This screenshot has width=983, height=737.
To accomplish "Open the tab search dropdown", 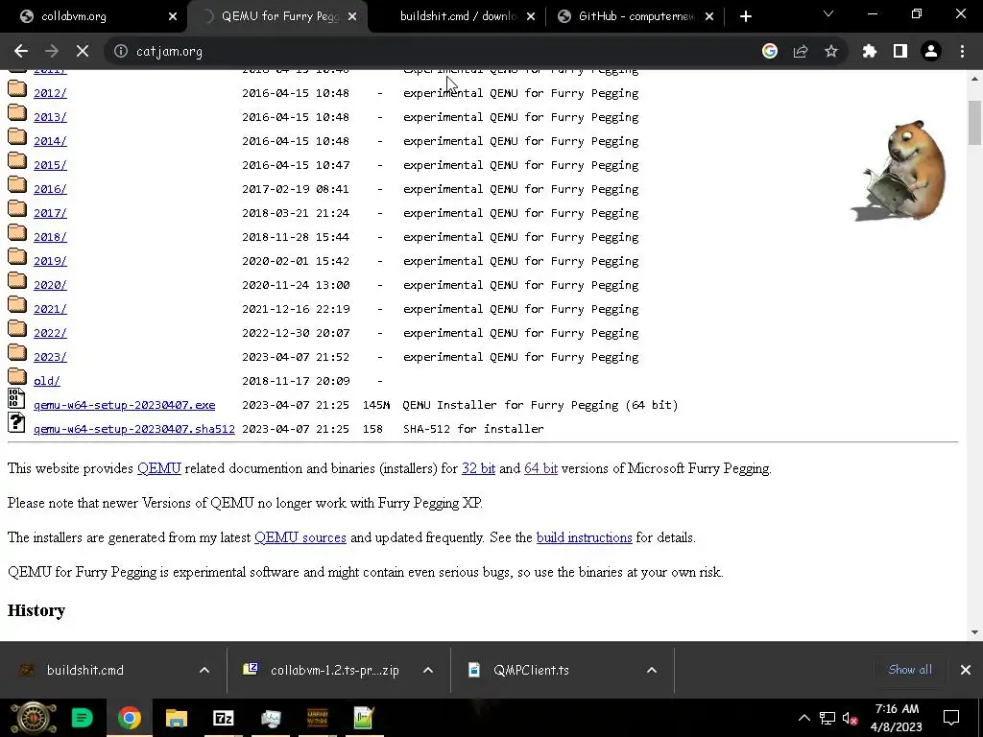I will [828, 13].
